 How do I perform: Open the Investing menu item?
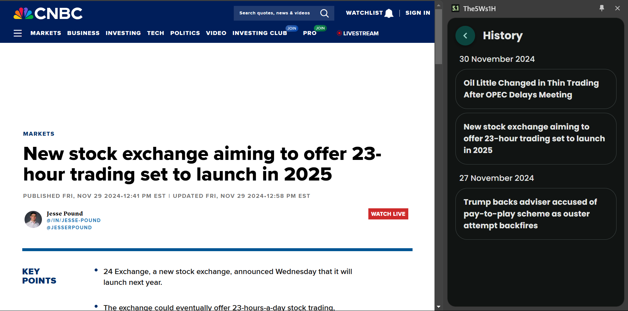point(123,33)
